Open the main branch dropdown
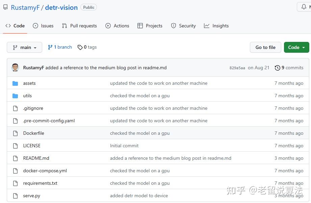Viewport: 311px width, 203px height. point(24,47)
